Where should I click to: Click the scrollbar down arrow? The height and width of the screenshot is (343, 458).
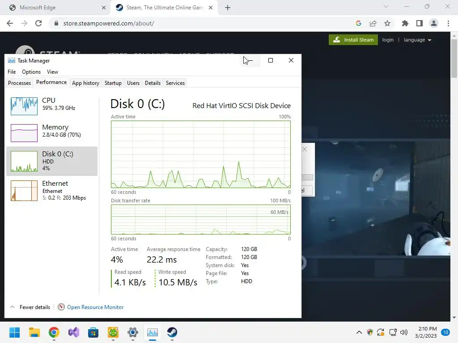pyautogui.click(x=454, y=318)
